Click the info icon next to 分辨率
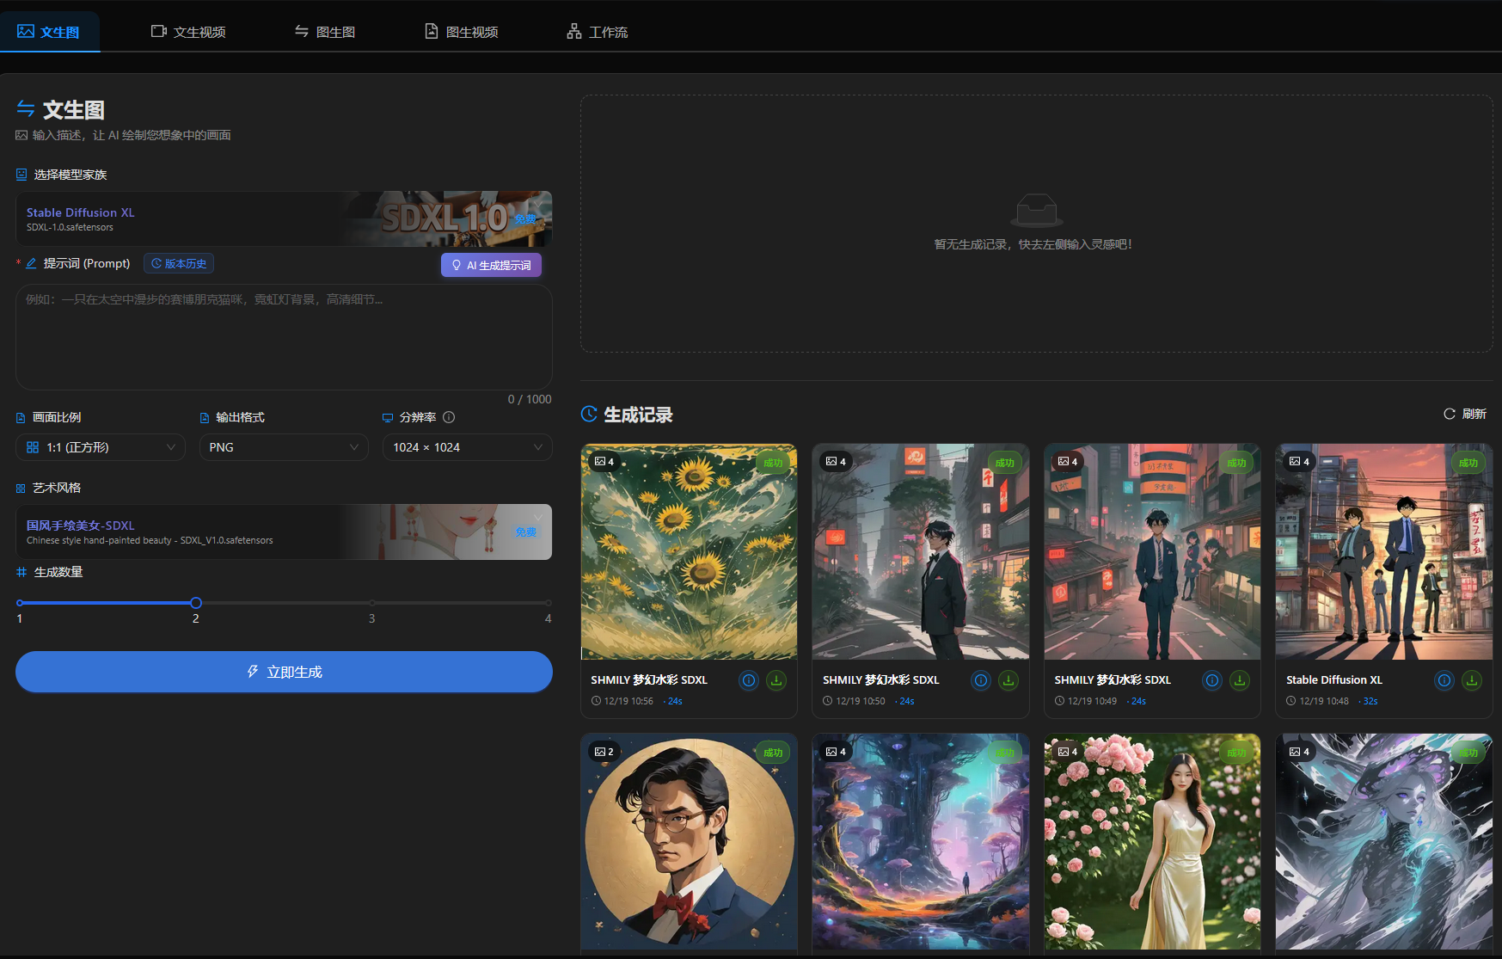 click(449, 417)
